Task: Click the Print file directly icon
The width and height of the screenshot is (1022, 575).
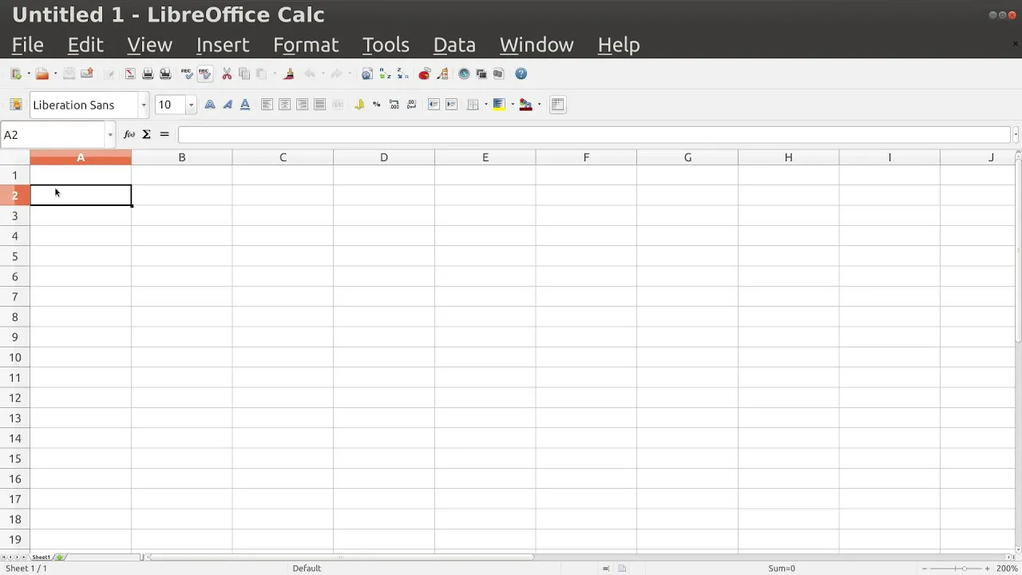Action: pyautogui.click(x=148, y=73)
